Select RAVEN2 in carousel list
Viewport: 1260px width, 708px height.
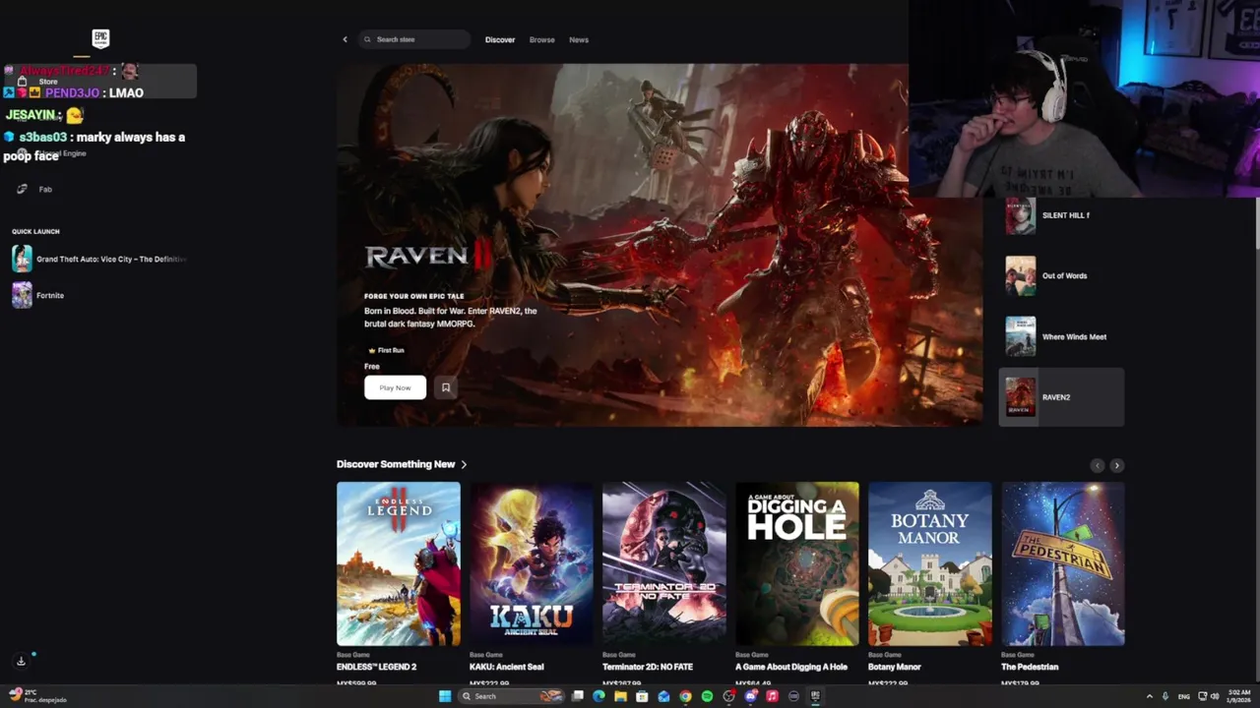(x=1061, y=397)
